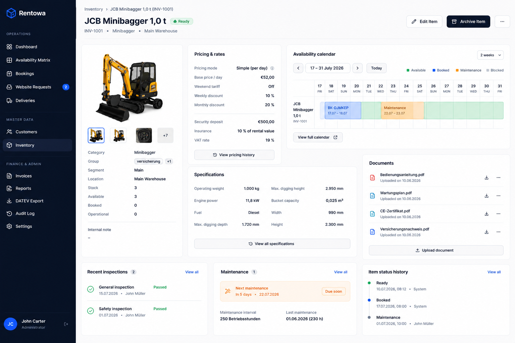Image resolution: width=515 pixels, height=343 pixels.
Task: Open DATEV Export in the sidebar
Action: point(38,201)
